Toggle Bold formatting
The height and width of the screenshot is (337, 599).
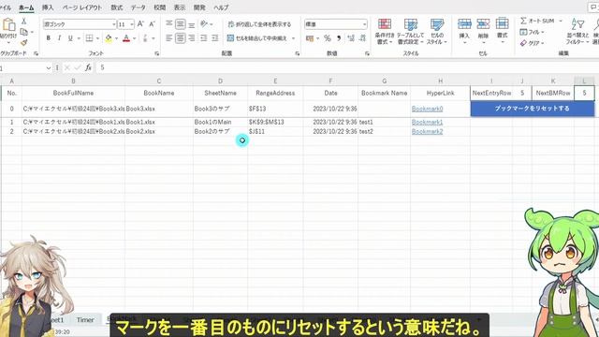[x=49, y=37]
